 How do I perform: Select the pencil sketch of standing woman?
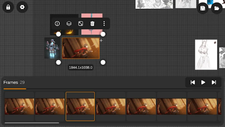click(206, 54)
